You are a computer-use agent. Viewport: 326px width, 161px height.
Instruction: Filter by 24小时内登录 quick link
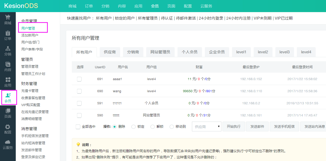[211, 18]
